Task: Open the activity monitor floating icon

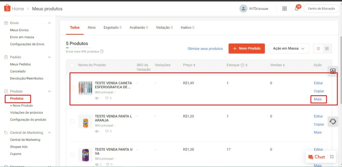Action: point(333,71)
